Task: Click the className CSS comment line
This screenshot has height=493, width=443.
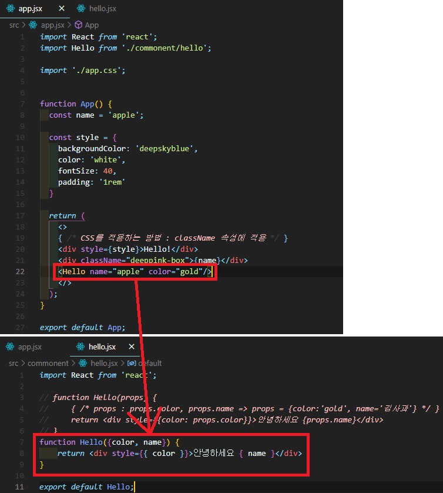Action: point(173,238)
